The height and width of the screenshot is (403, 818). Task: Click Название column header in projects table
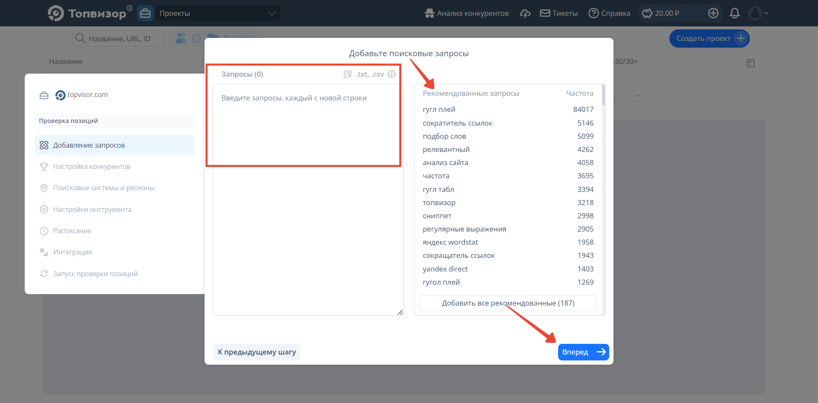coord(66,61)
